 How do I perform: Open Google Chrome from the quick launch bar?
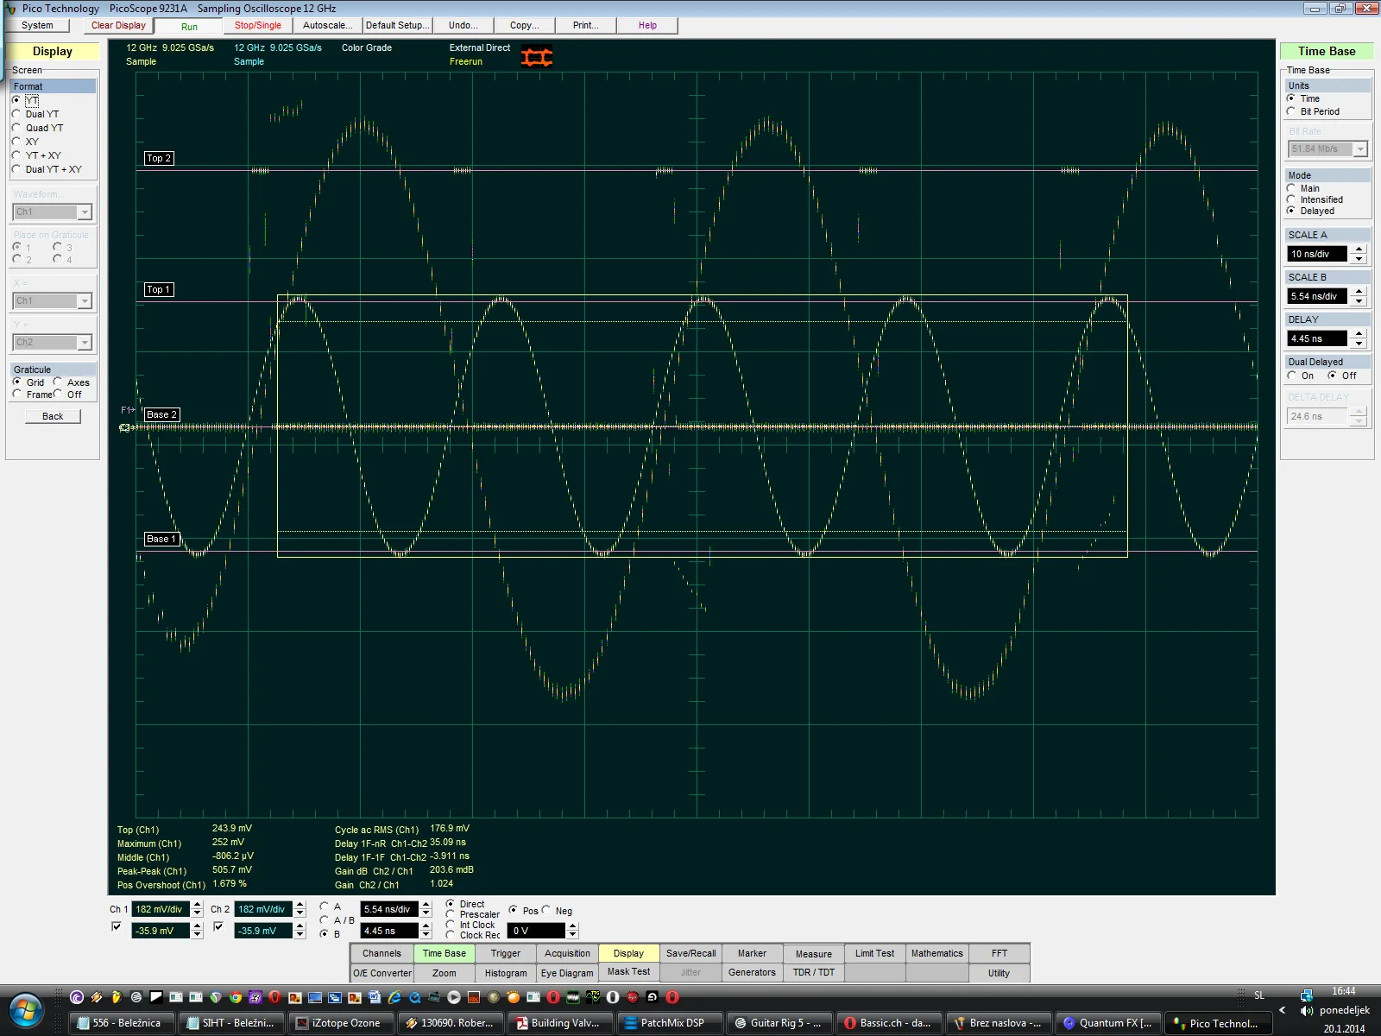(x=235, y=997)
